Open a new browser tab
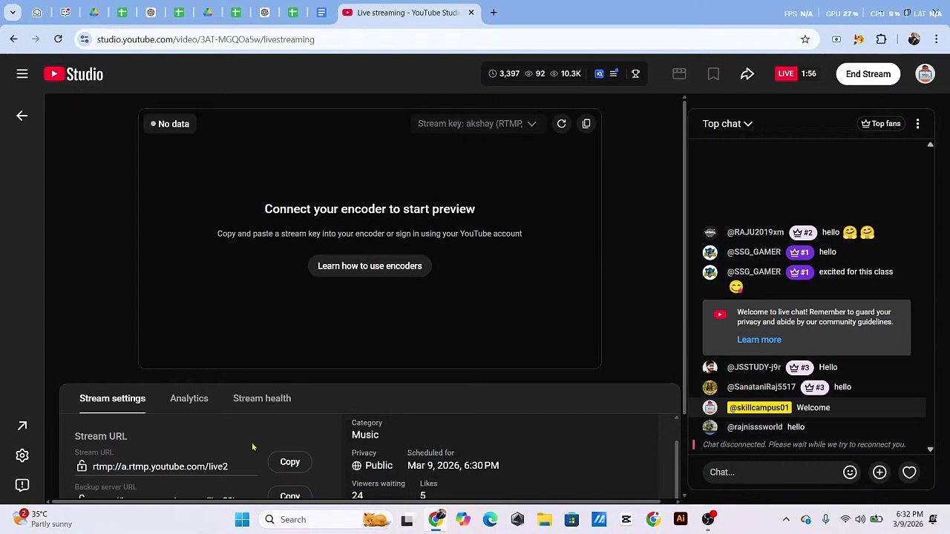Screen dimensions: 950x534 (x=494, y=13)
